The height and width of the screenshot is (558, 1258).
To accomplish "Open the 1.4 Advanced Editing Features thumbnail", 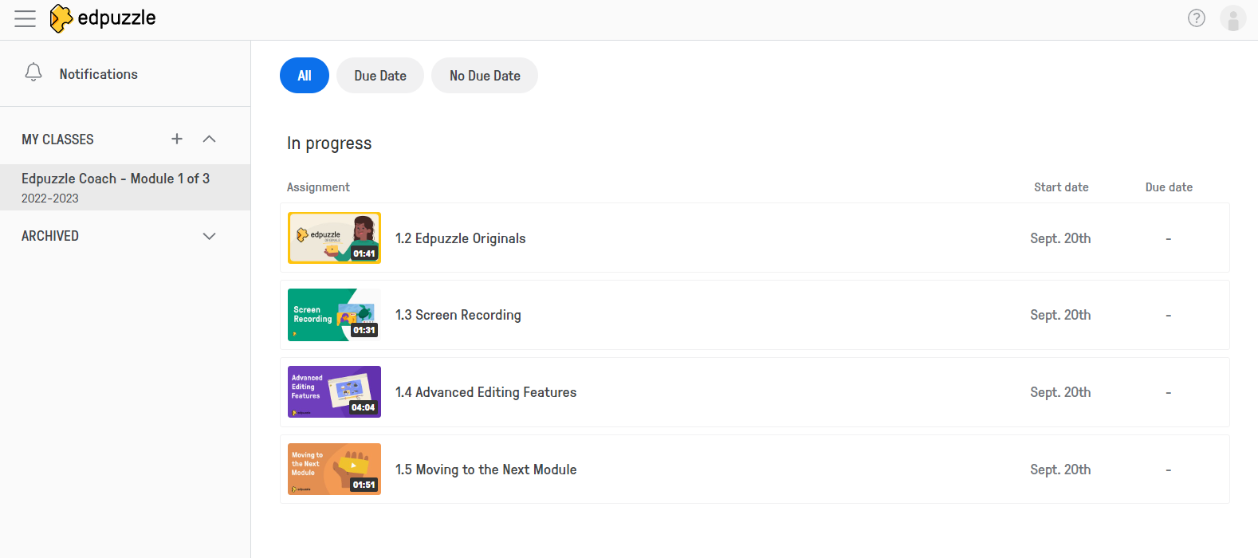I will point(334,392).
